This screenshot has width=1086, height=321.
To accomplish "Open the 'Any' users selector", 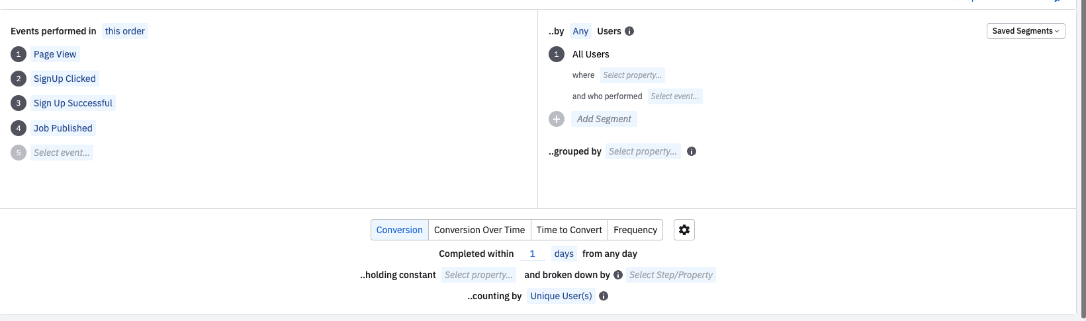I will coord(580,31).
